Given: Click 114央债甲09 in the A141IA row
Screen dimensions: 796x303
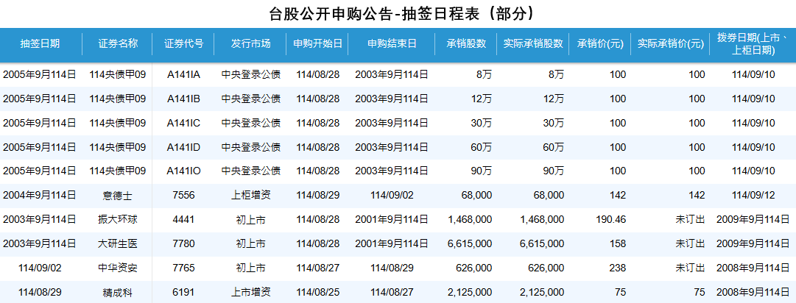Looking at the screenshot, I should pyautogui.click(x=118, y=75).
